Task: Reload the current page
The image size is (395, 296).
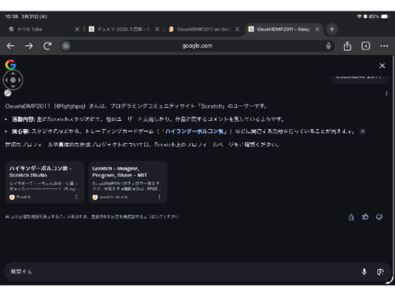Action: click(x=48, y=46)
